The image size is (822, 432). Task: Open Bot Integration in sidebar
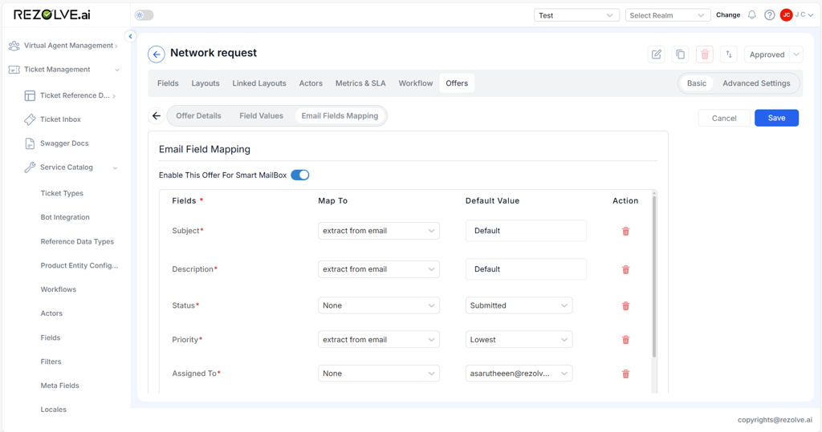click(65, 217)
